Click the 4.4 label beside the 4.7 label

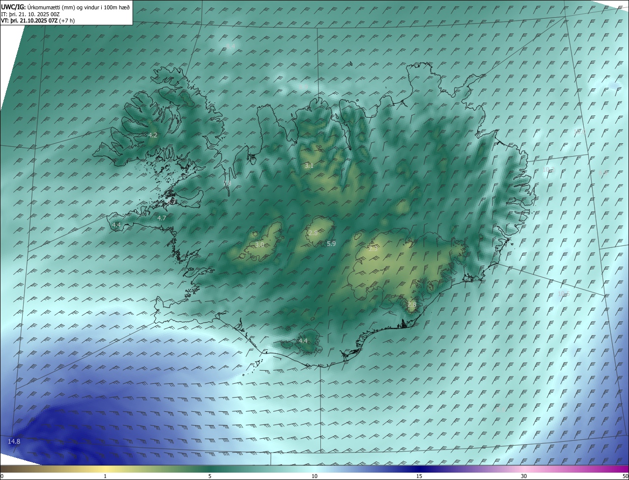tap(116, 225)
